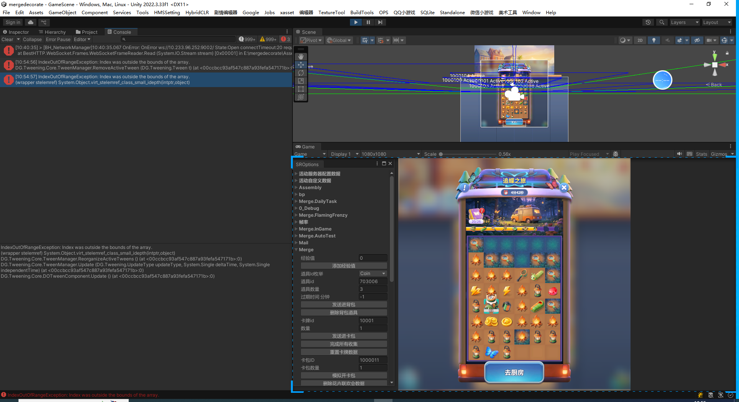This screenshot has width=739, height=402.
Task: Toggle 2D mode in Scene view
Action: pos(640,40)
